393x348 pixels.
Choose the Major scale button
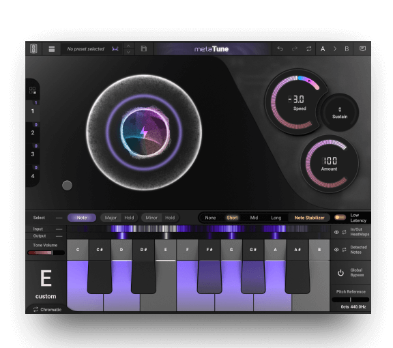(x=111, y=218)
